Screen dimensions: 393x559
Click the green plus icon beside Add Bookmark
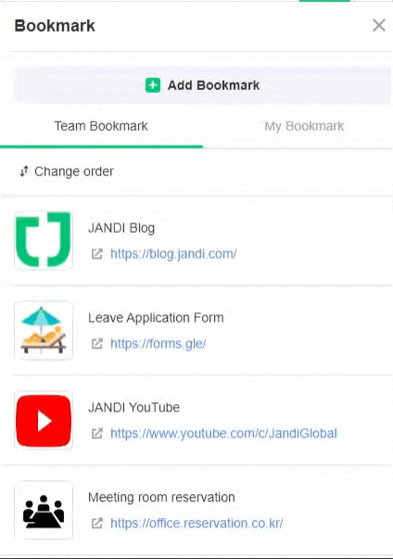pyautogui.click(x=153, y=85)
